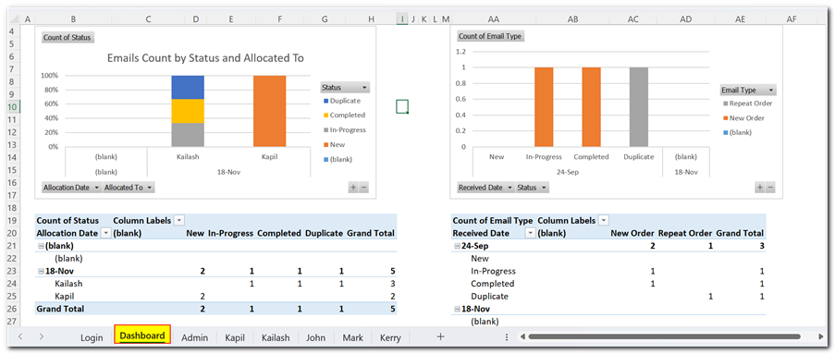This screenshot has height=354, width=835.
Task: Open the John sheet tab
Action: (316, 337)
